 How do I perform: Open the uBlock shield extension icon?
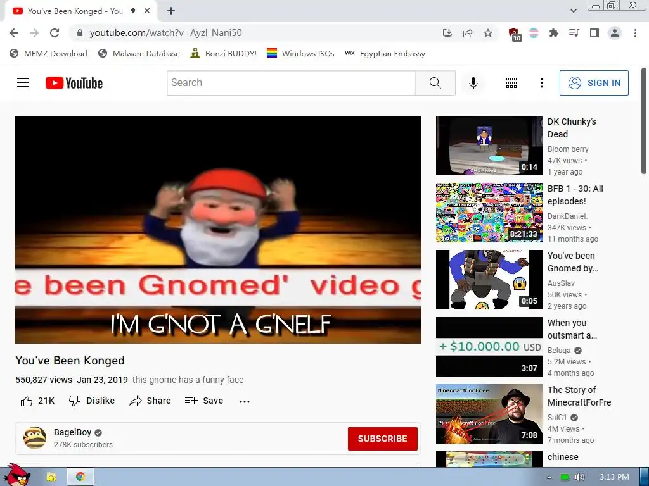coord(514,34)
